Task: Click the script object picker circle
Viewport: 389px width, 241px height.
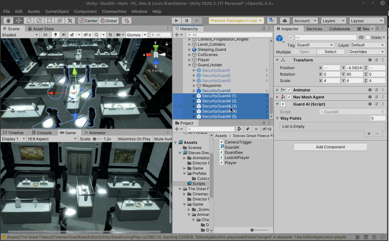Action: coord(383,112)
